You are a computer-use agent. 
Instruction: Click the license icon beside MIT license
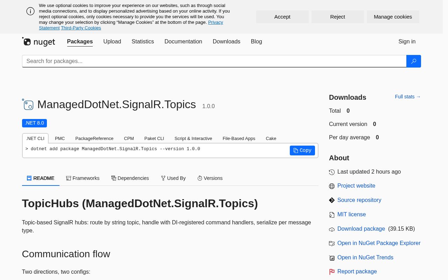(x=332, y=215)
